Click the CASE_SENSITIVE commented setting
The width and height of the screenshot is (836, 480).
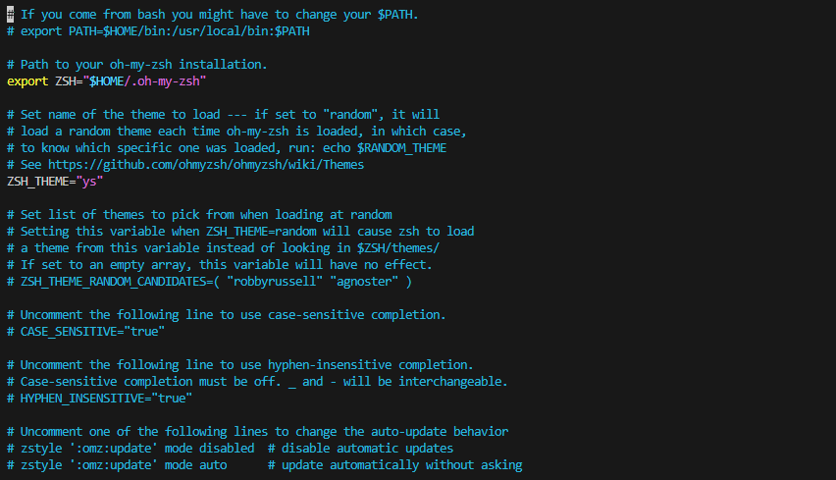(x=92, y=331)
